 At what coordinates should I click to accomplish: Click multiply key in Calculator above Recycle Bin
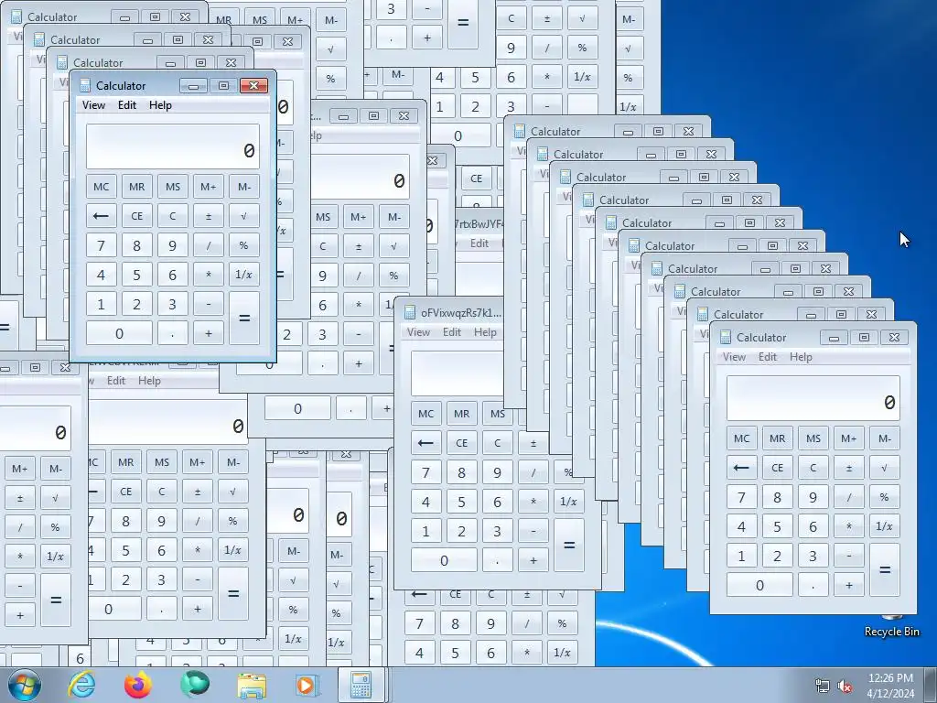point(849,526)
